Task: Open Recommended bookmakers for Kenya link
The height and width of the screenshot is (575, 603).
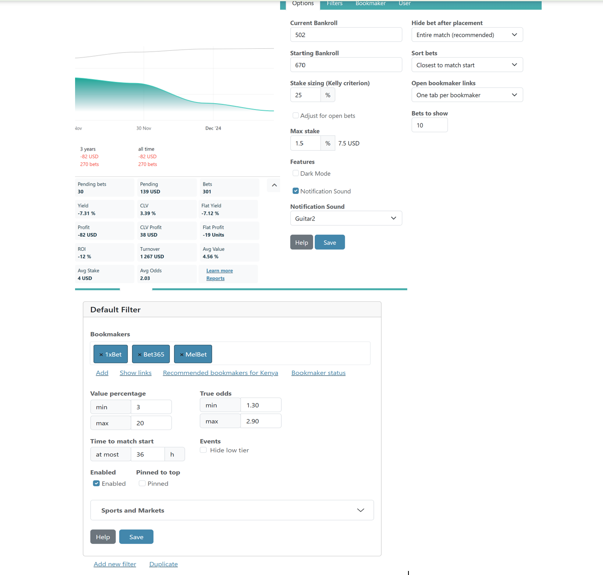Action: (x=220, y=373)
